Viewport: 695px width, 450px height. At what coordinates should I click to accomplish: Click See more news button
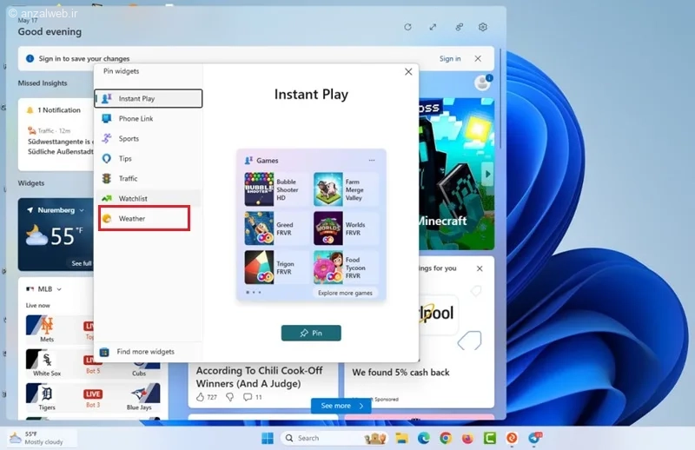tap(341, 406)
